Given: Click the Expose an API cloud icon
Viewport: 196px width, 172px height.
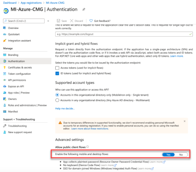Looking at the screenshot, I should tap(5, 86).
